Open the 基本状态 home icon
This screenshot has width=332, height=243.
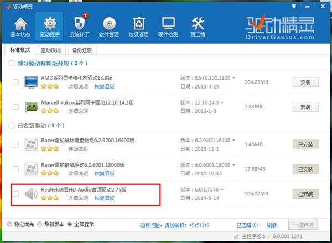point(20,24)
